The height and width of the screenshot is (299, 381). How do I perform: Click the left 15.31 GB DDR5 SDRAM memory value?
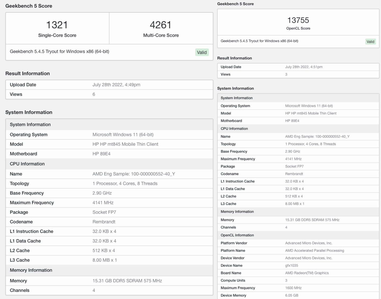[127, 281]
